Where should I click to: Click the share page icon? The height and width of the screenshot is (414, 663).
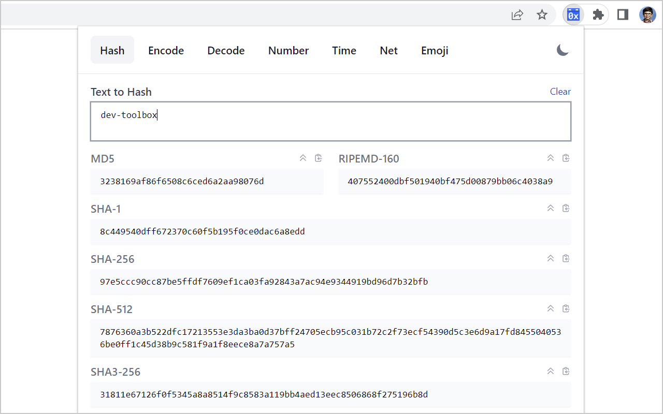pyautogui.click(x=517, y=14)
